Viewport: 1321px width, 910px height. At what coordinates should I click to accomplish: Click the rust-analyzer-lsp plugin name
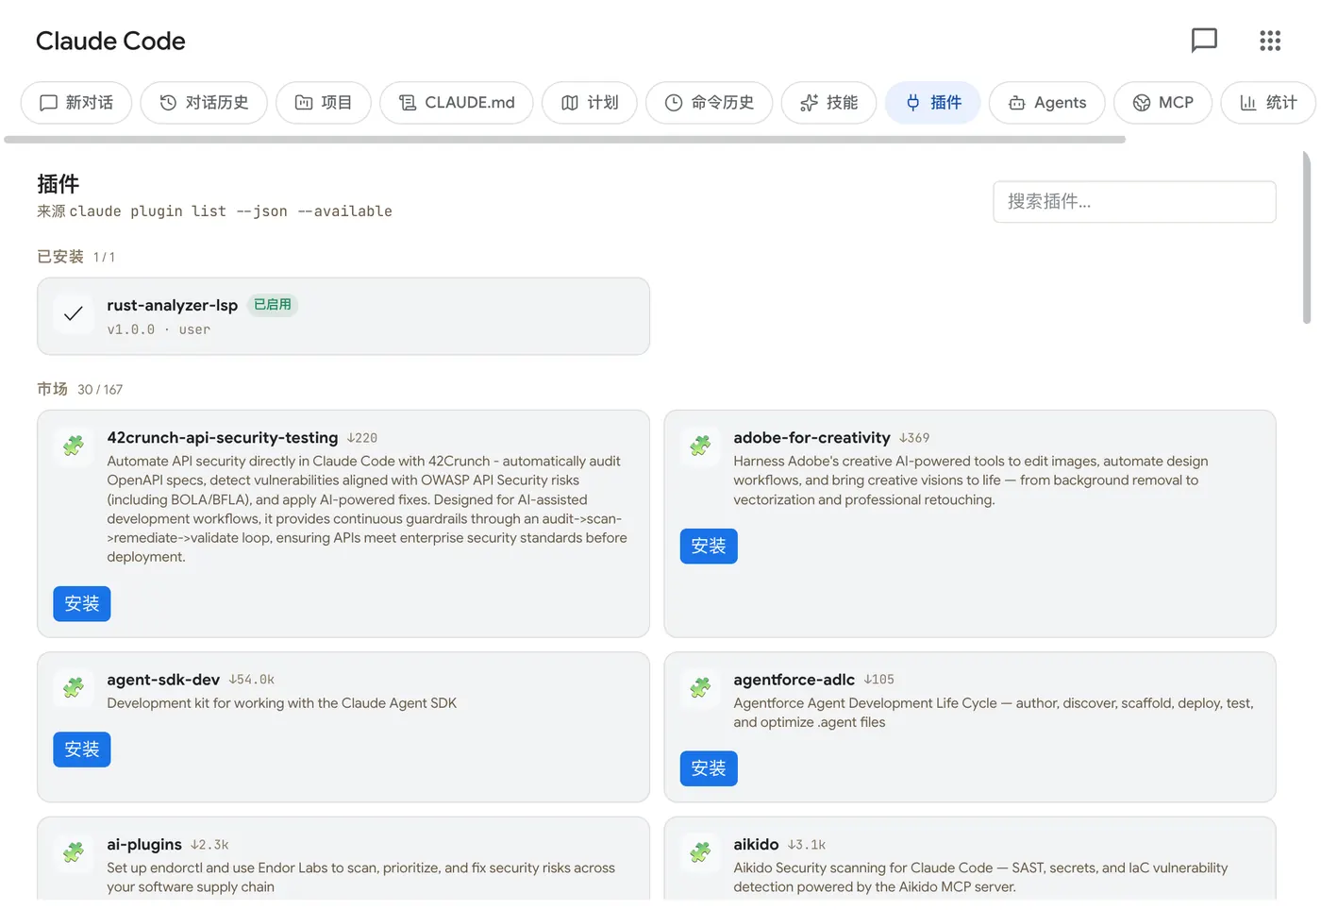pos(173,306)
